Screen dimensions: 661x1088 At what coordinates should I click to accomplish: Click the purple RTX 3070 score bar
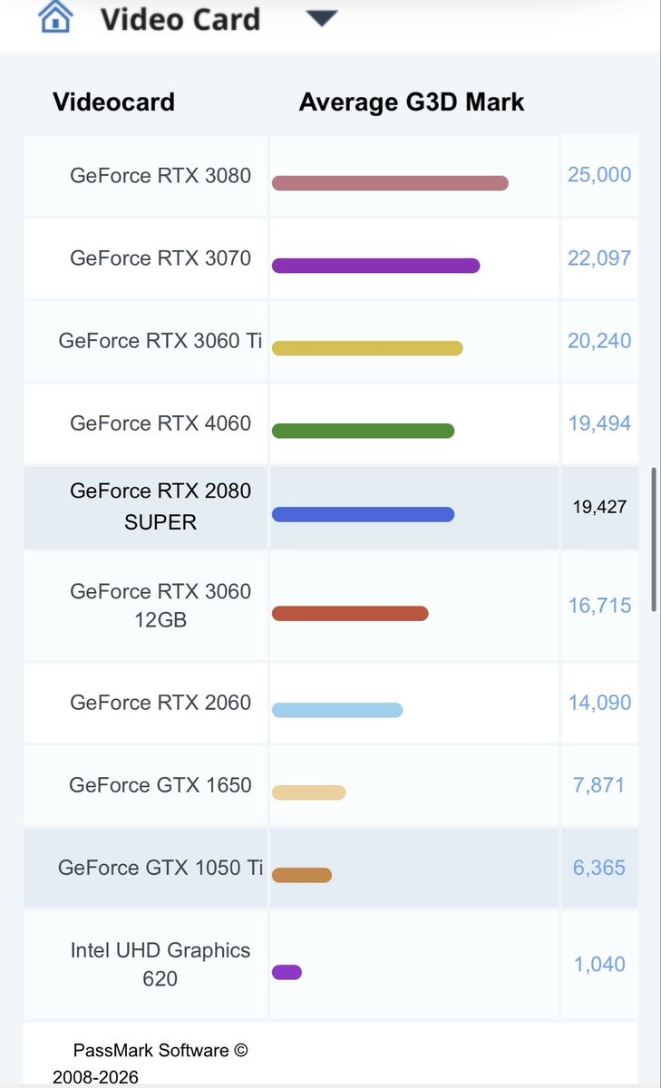coord(375,266)
